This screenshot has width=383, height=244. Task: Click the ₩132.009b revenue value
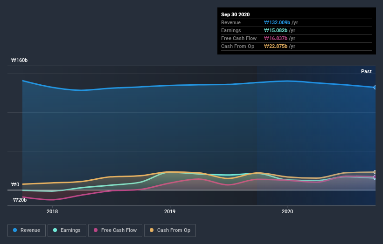click(x=277, y=22)
